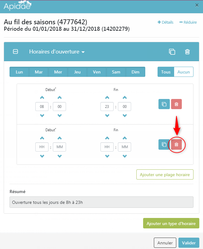Click the Valider button
Image resolution: width=203 pixels, height=249 pixels.
tap(189, 243)
